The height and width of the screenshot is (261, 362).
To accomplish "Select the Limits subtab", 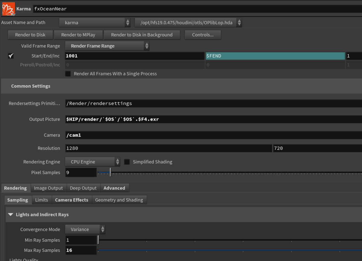I will click(x=42, y=200).
